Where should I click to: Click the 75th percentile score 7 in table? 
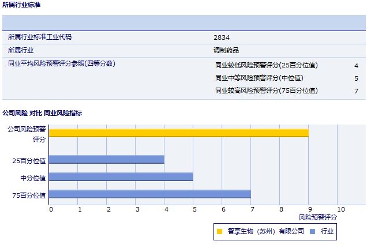356,91
